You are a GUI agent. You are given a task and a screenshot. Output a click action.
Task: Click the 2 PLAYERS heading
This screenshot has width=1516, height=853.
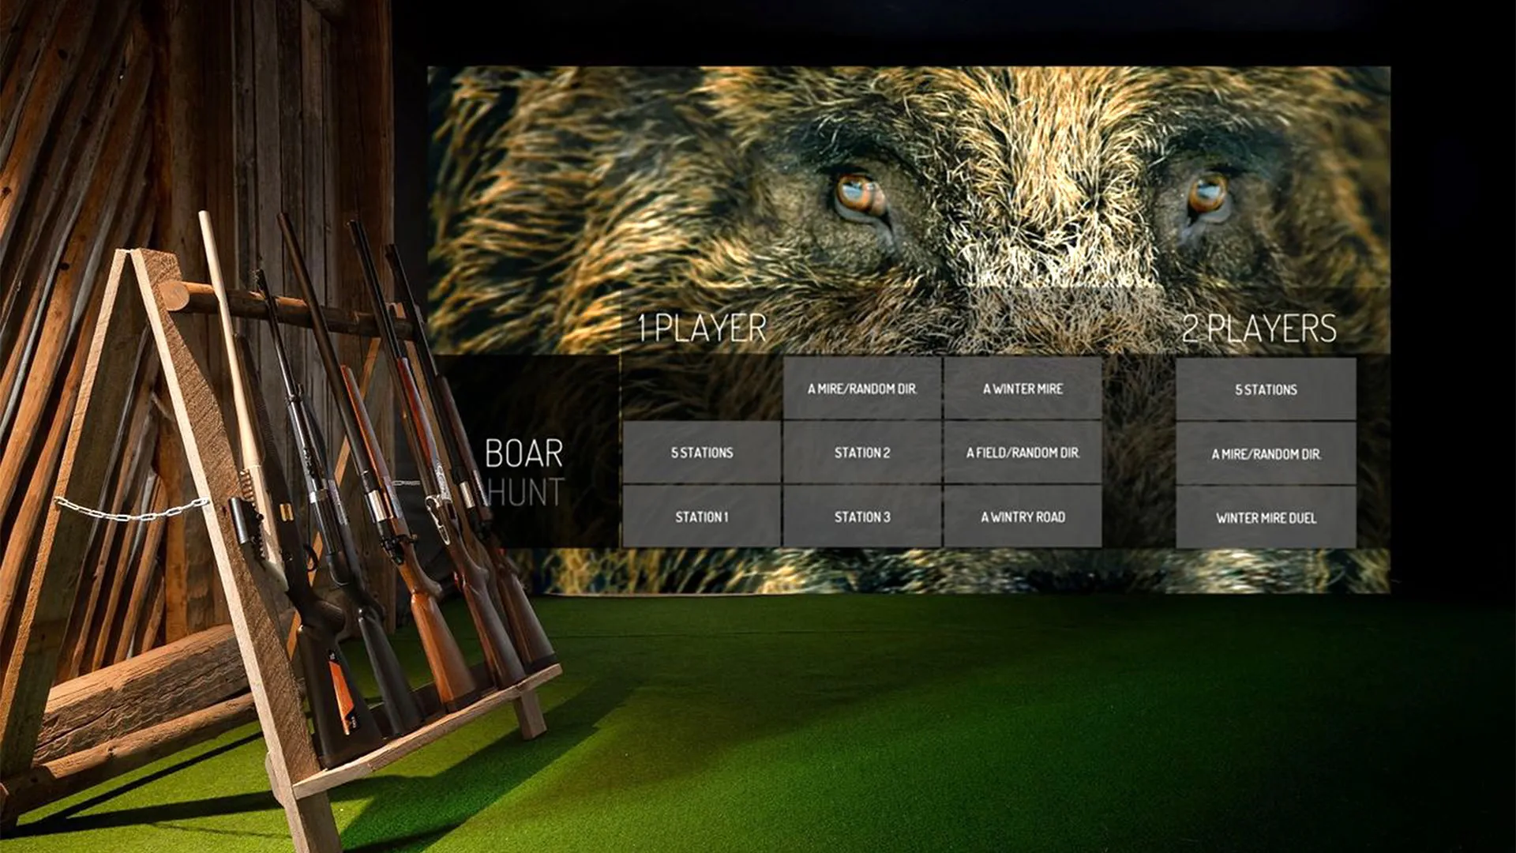click(1259, 328)
